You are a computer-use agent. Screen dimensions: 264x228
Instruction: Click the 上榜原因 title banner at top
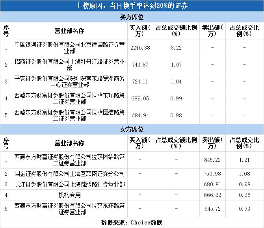pyautogui.click(x=132, y=6)
